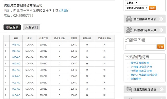Click the 訂閱電子報 heading
Screen dimensions: 167x99
pyautogui.click(x=135, y=40)
